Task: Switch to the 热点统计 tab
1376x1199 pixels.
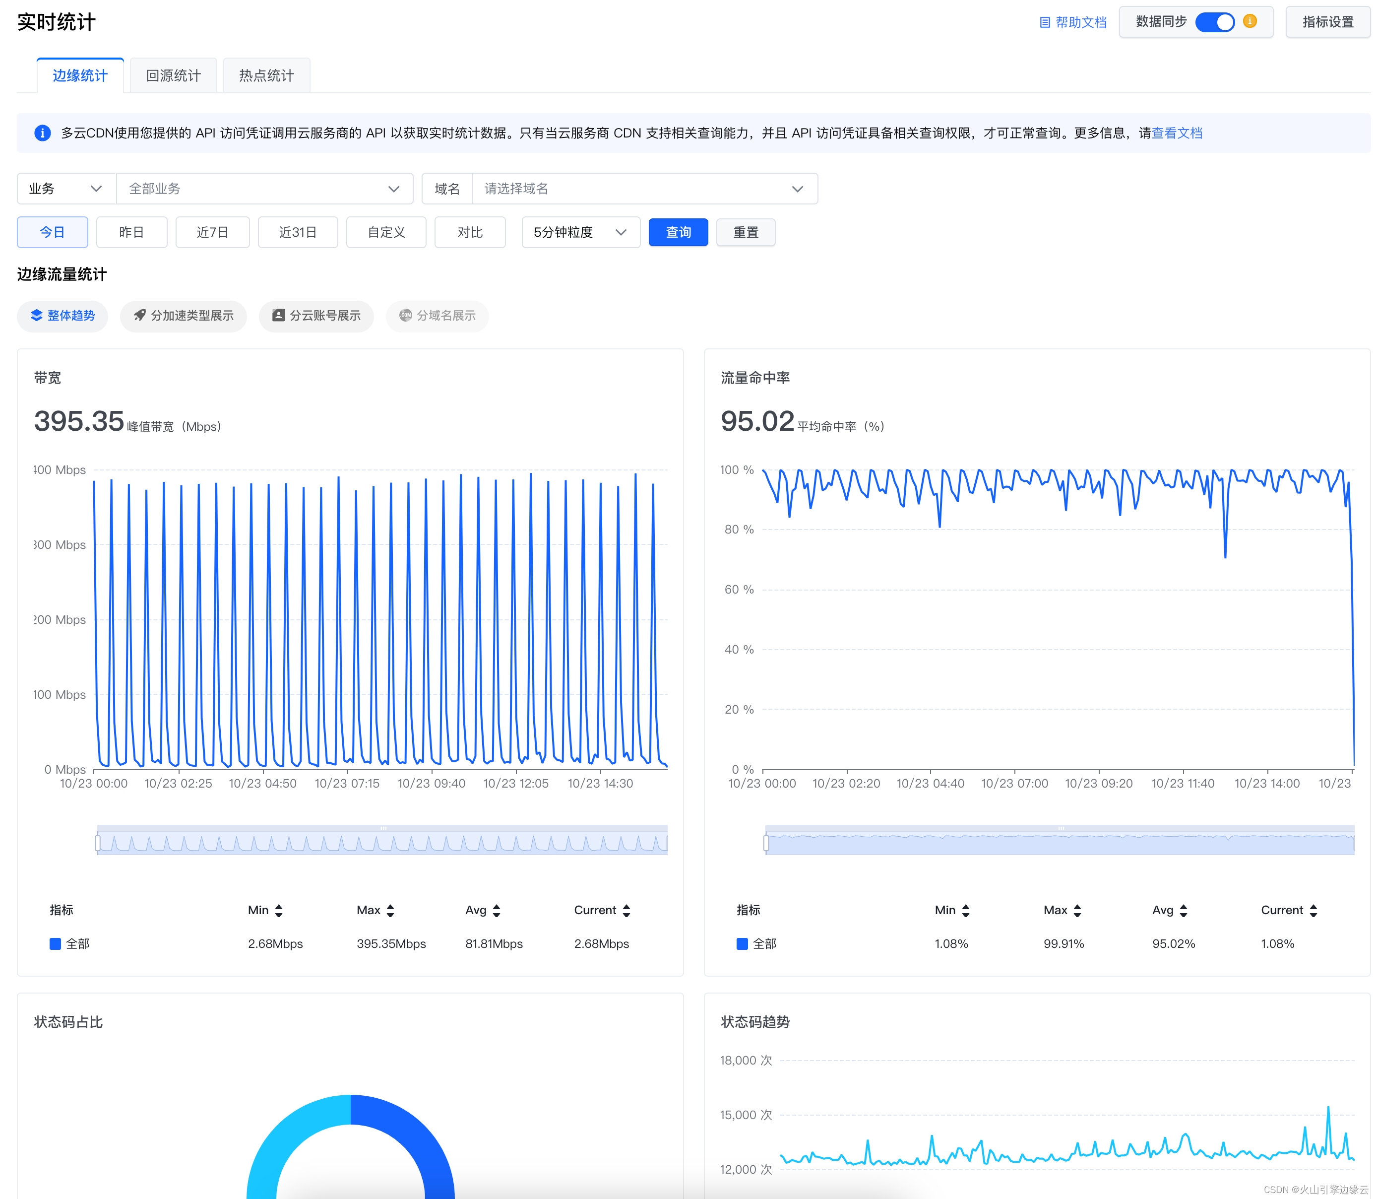Action: point(266,75)
